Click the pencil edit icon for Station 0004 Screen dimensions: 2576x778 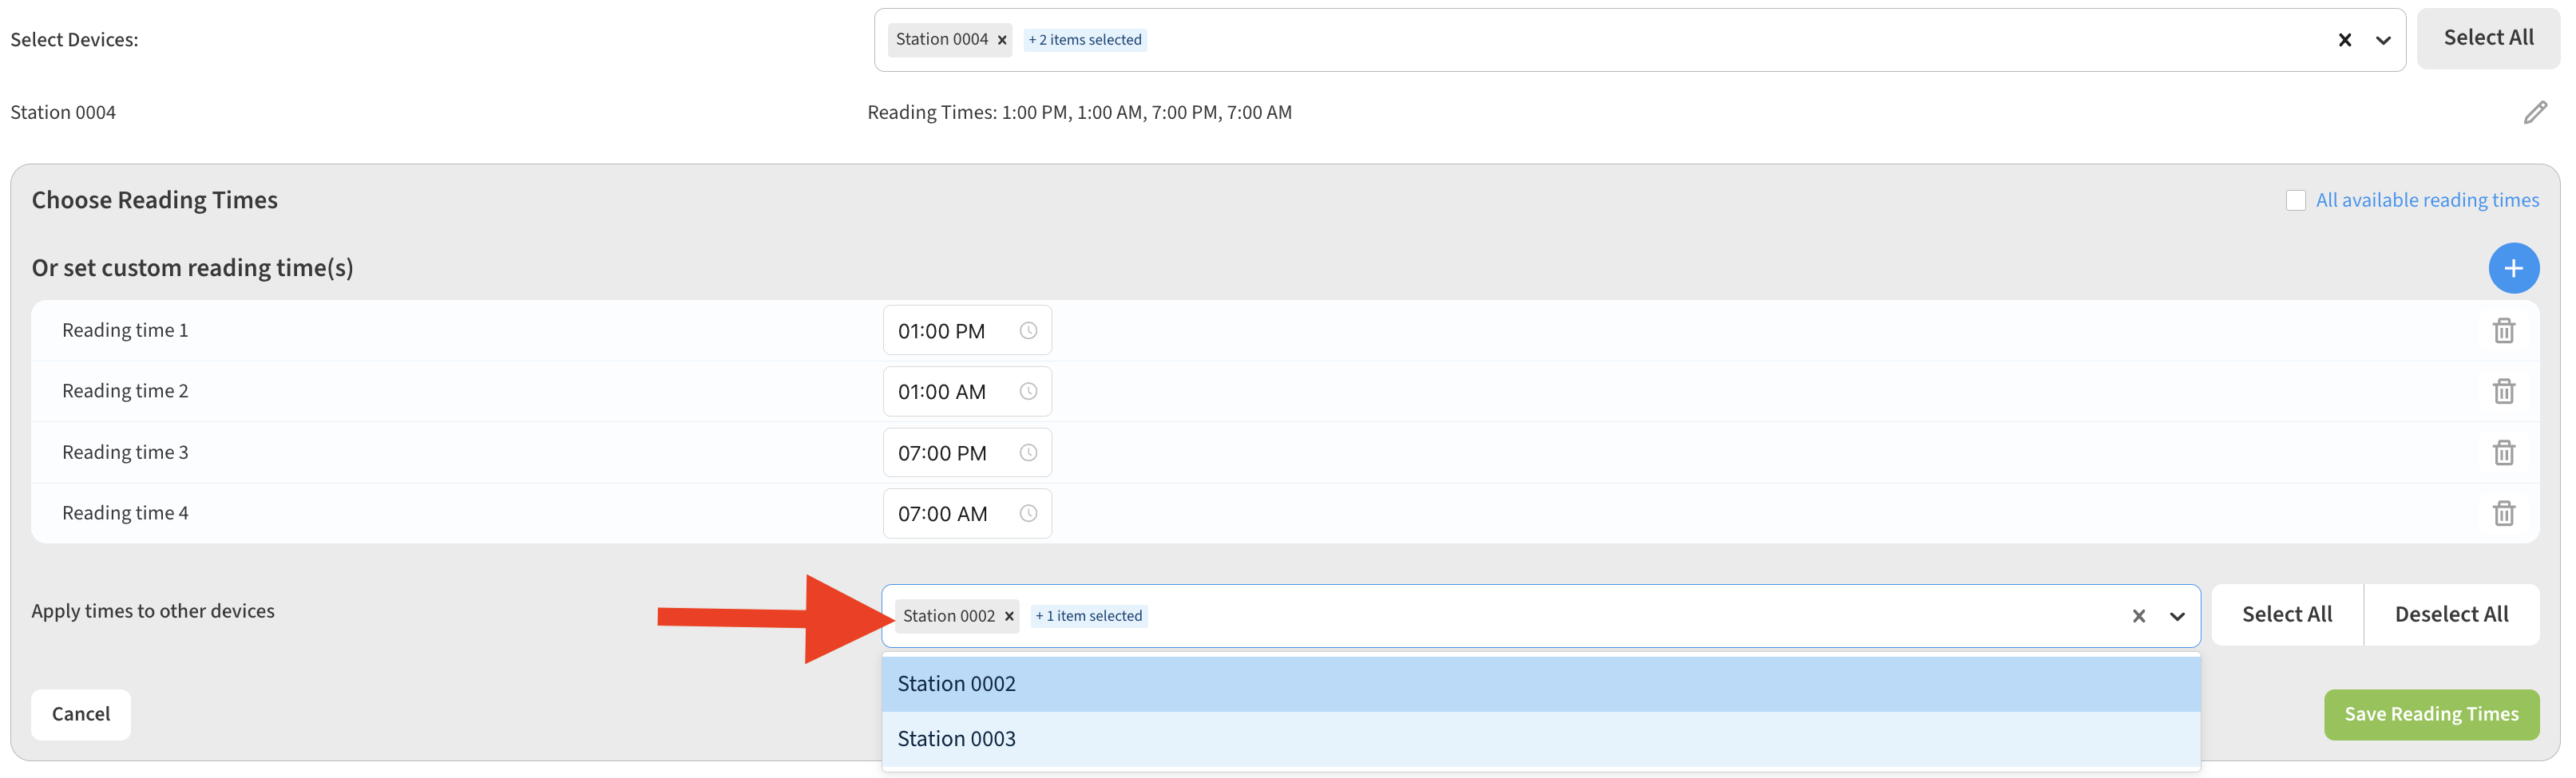tap(2534, 113)
